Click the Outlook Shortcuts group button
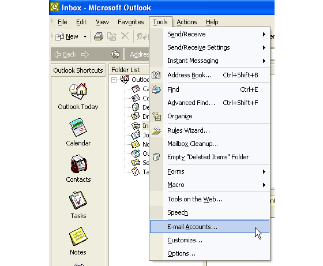The height and width of the screenshot is (266, 323). (78, 70)
